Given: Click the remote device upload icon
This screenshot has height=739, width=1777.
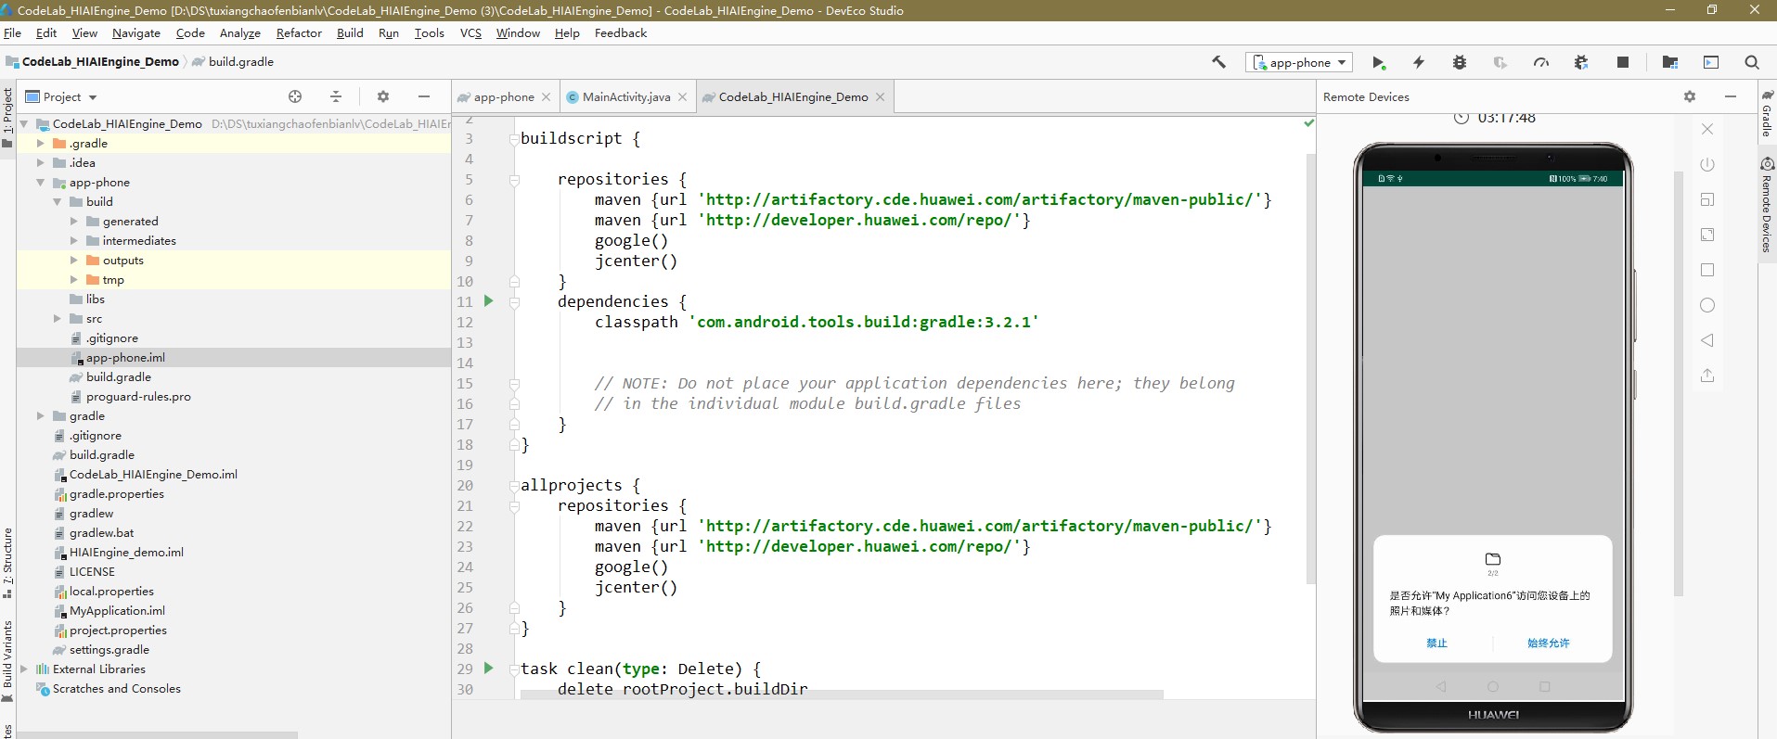Looking at the screenshot, I should [1707, 376].
